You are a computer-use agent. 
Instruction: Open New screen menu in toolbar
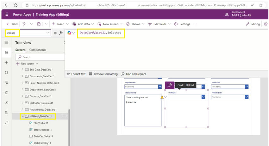pos(110,24)
